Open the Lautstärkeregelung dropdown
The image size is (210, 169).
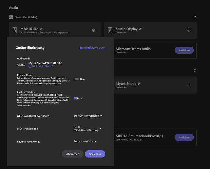tap(85, 142)
